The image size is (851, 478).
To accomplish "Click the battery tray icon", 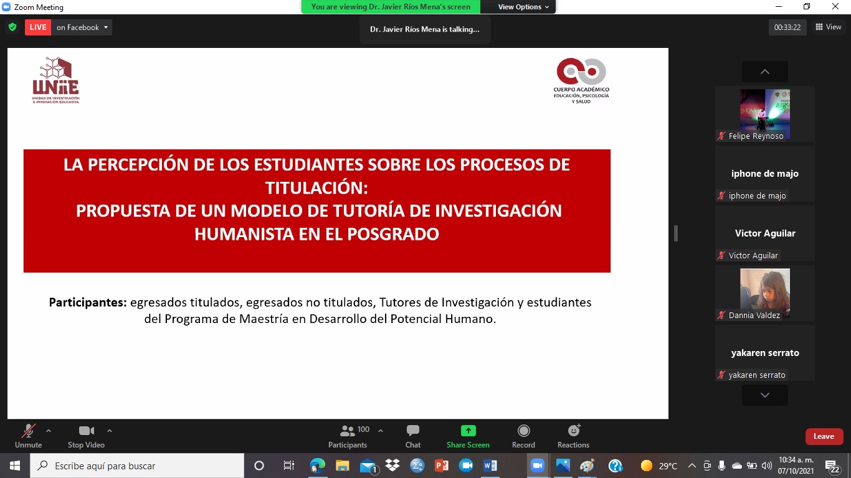I will pos(752,466).
